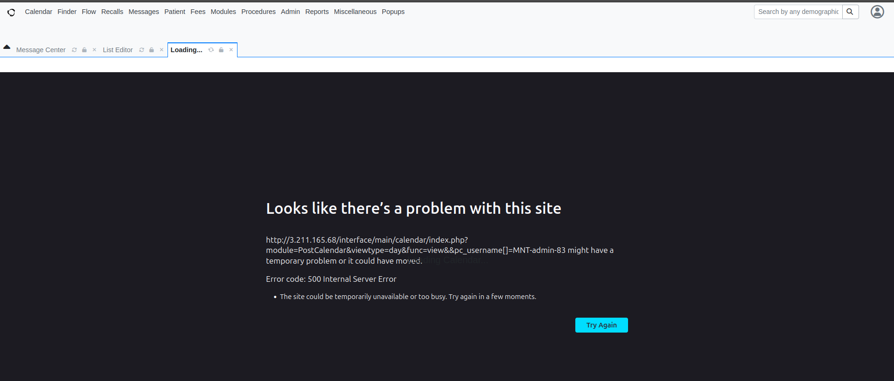This screenshot has width=894, height=381.
Task: Open the Recalls menu
Action: [x=112, y=12]
